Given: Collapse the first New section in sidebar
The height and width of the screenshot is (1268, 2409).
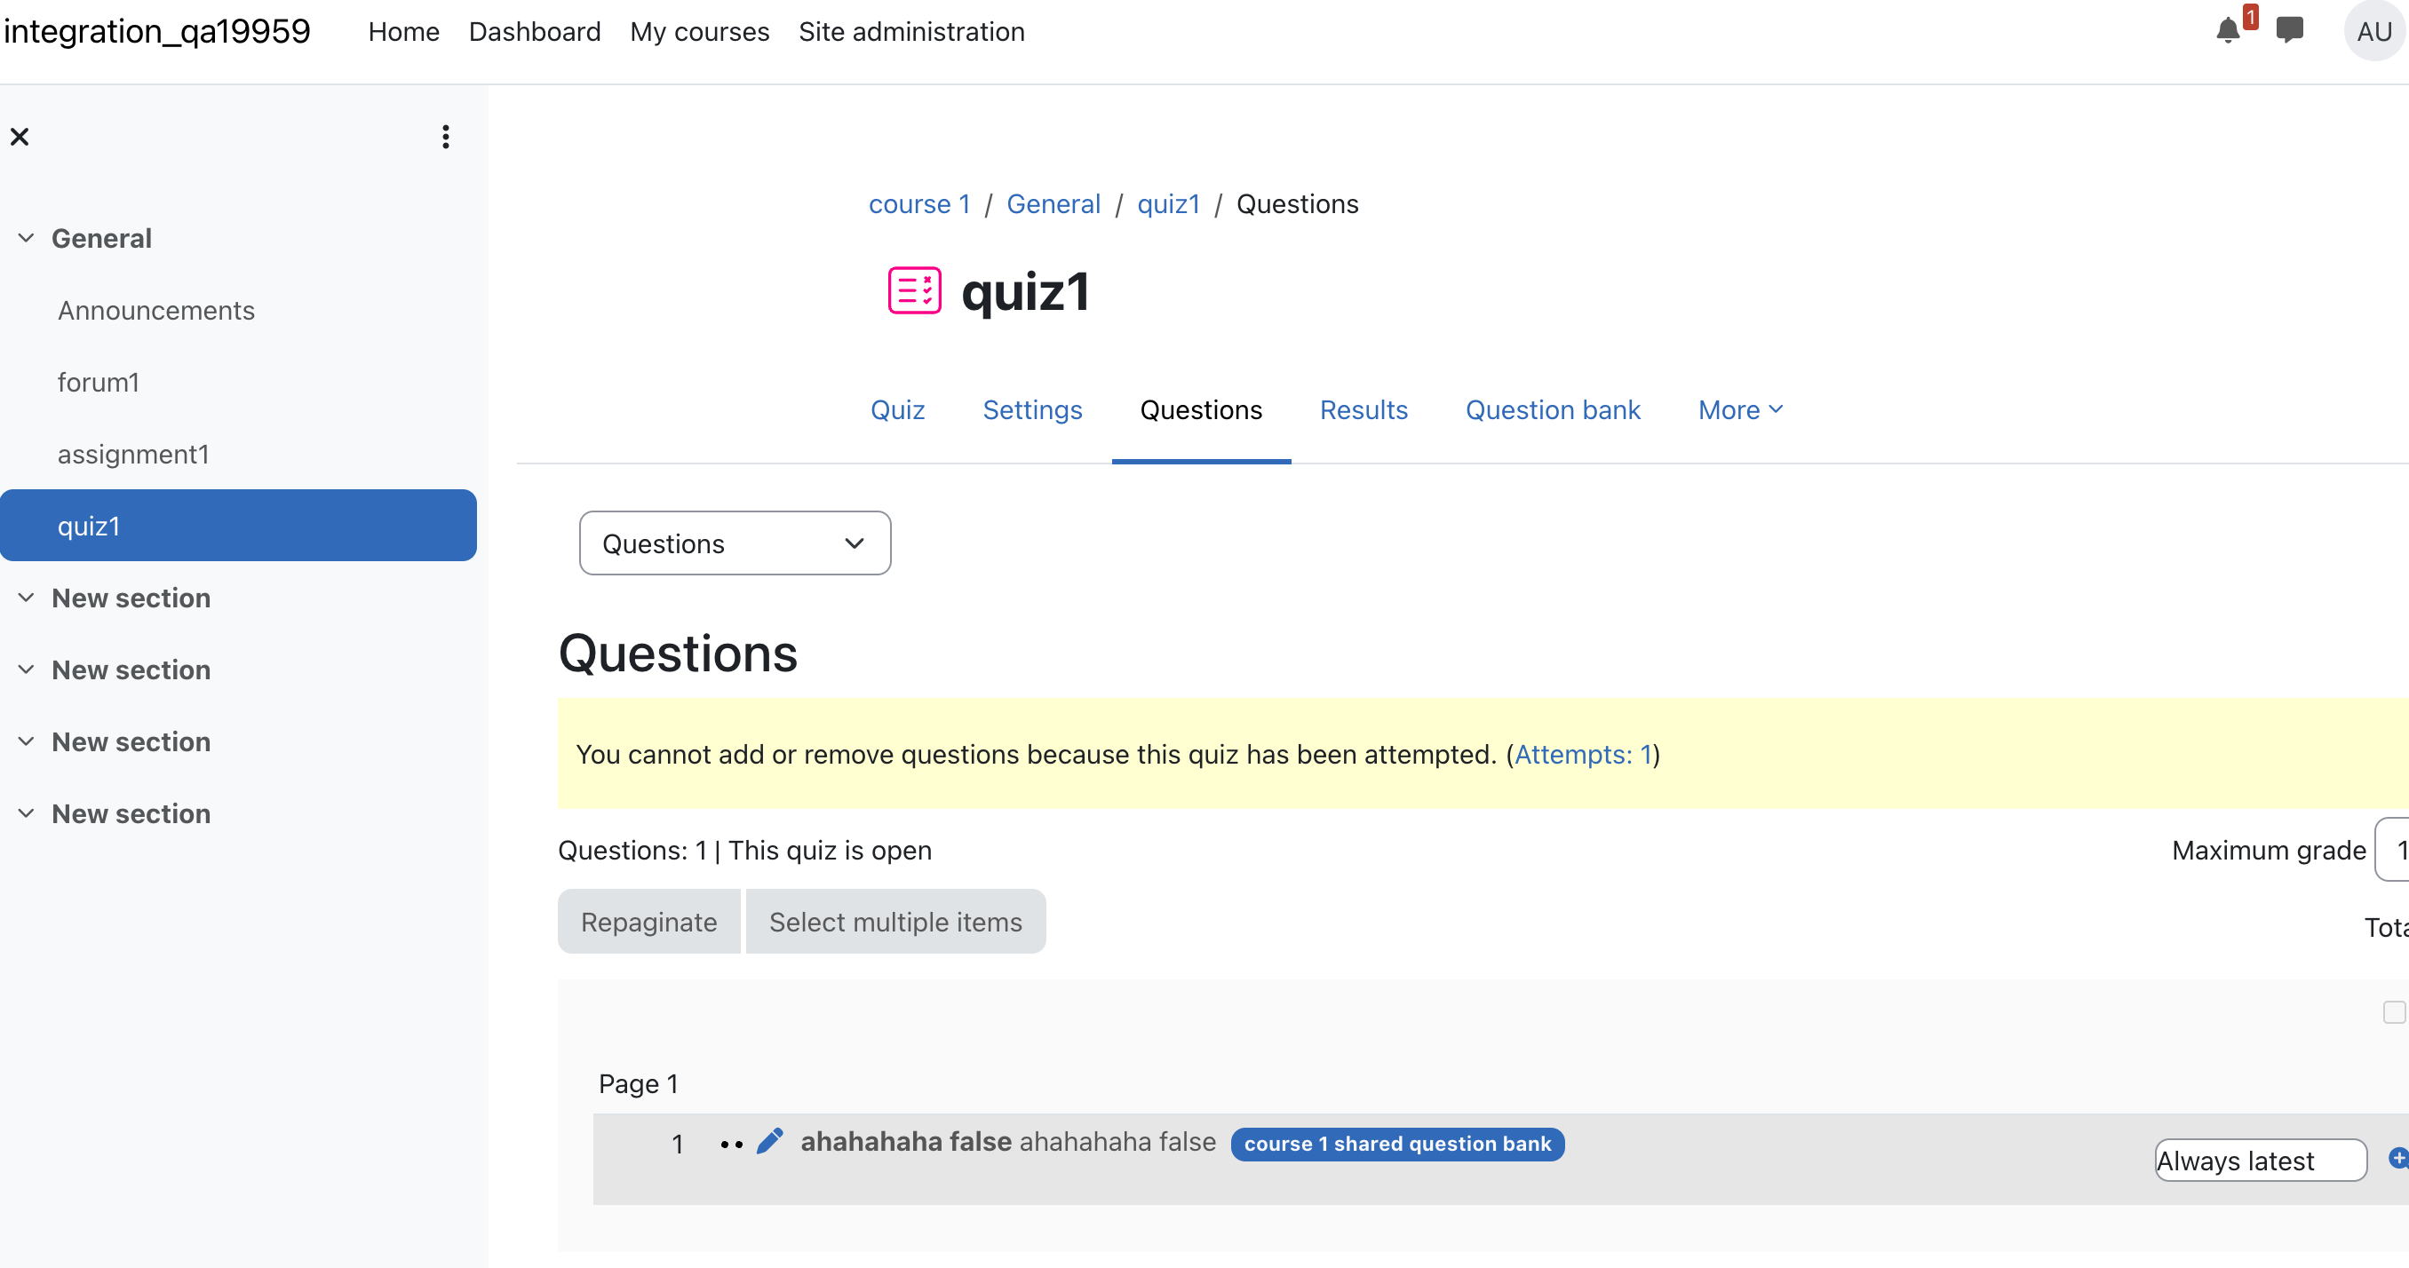Looking at the screenshot, I should click(x=26, y=598).
